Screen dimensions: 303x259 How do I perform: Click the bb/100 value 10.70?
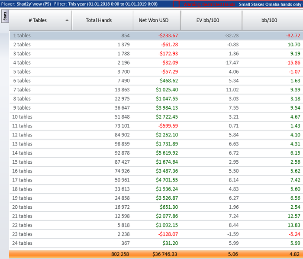294,45
